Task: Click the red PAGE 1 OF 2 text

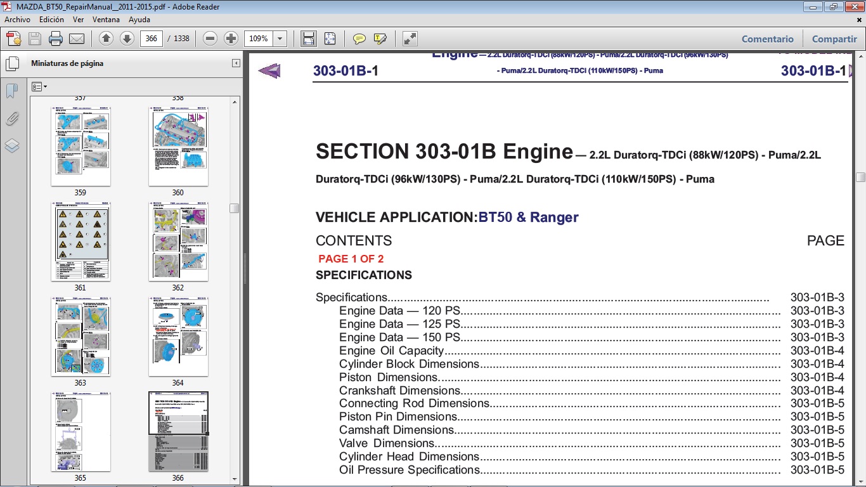Action: 351,259
